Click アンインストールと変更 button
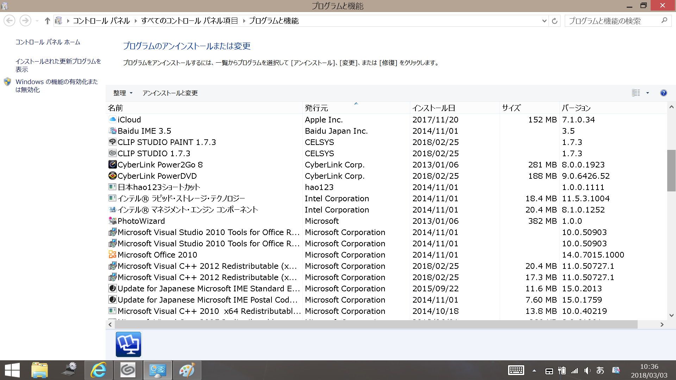676x380 pixels. coord(170,93)
